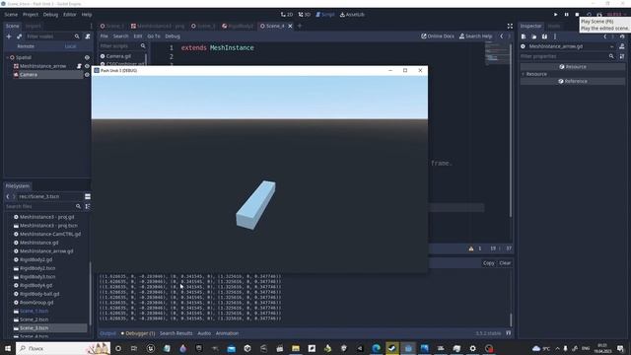The width and height of the screenshot is (631, 355).
Task: Stop the running scene
Action: tap(577, 15)
